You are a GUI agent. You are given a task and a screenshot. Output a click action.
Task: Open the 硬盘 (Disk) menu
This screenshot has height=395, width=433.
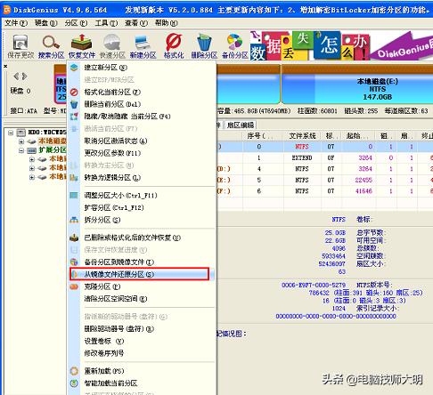click(x=45, y=23)
